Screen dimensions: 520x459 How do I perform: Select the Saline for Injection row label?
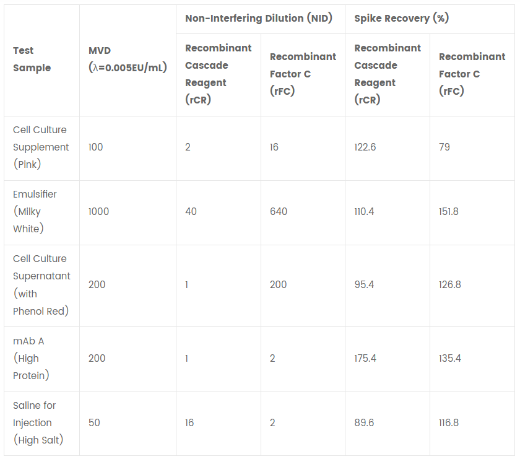38,423
